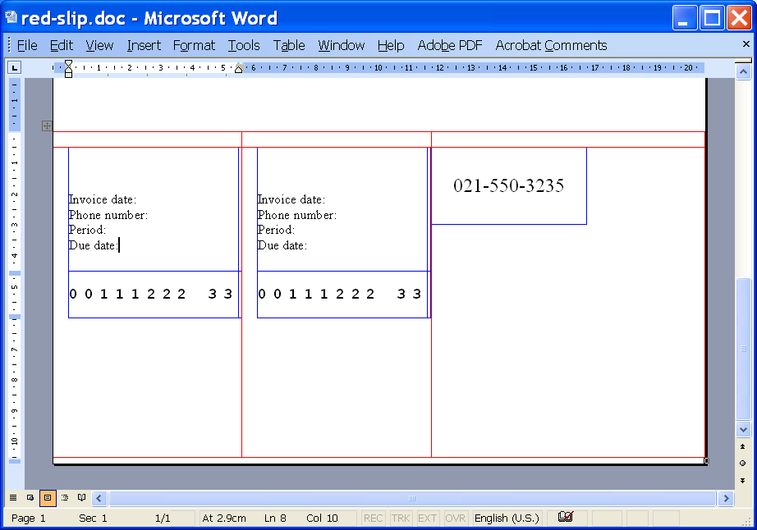Minimize the Word window
Viewport: 757px width, 530px height.
click(x=685, y=18)
